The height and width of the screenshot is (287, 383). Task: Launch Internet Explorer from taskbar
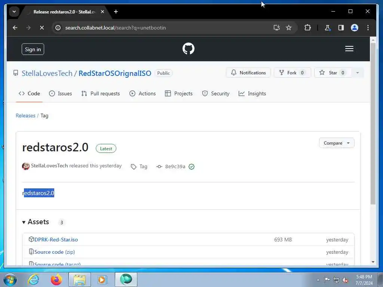click(33, 280)
